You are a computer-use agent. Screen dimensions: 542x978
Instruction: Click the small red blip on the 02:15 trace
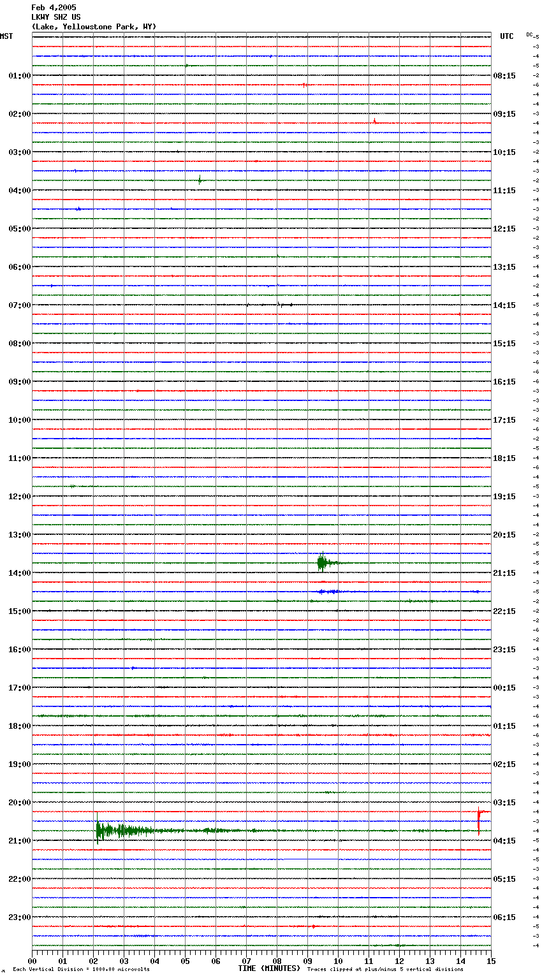[374, 121]
